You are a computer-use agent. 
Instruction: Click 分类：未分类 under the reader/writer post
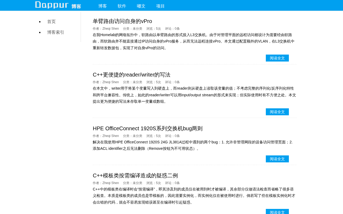(x=133, y=82)
